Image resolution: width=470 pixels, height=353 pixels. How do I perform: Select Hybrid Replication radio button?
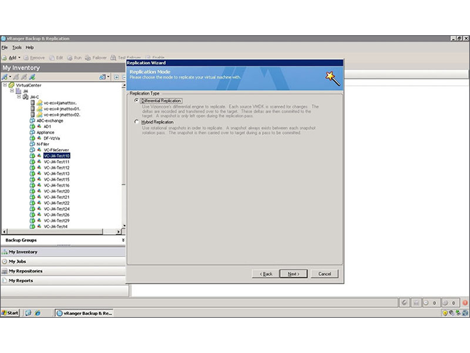tap(137, 122)
